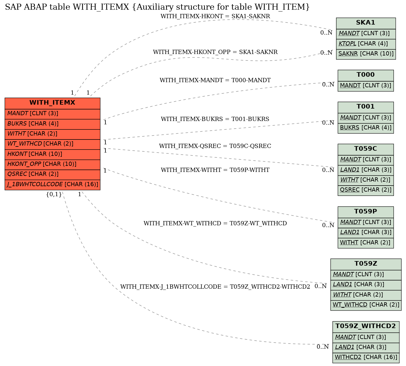Select MANDT field in T059Z_WITHCD2 table
The width and height of the screenshot is (406, 366).
pos(366,337)
